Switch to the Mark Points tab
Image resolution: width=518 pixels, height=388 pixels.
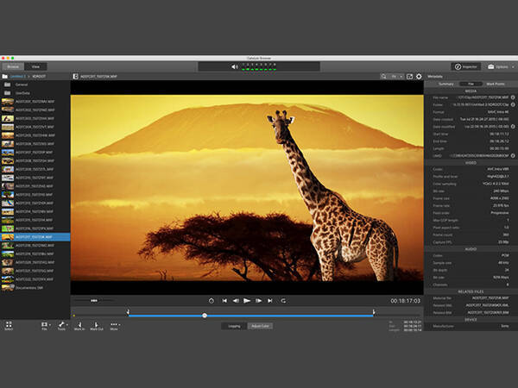coord(496,84)
